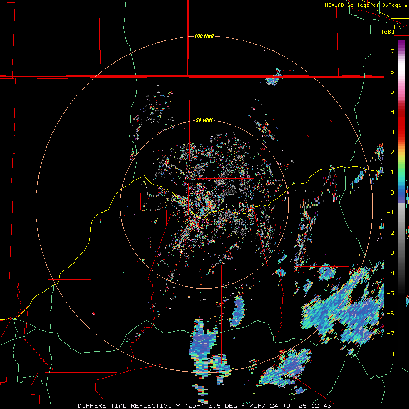Image resolution: width=409 pixels, height=409 pixels.
Task: Click the 0 dB value on the scale
Action: click(x=392, y=193)
